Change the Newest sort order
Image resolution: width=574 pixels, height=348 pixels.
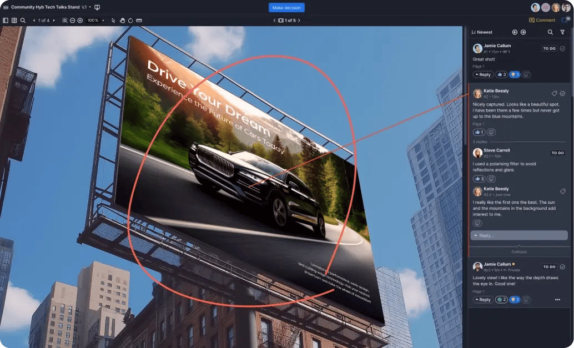pyautogui.click(x=482, y=32)
